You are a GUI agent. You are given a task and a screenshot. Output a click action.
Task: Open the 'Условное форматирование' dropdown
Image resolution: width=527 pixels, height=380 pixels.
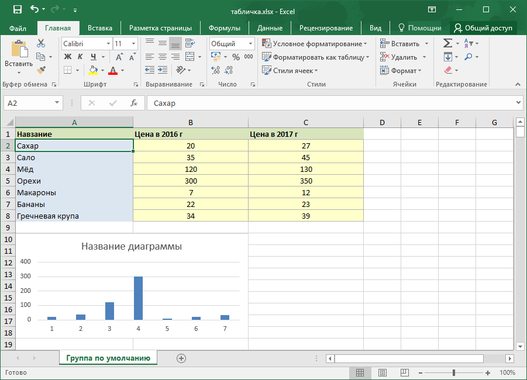314,44
